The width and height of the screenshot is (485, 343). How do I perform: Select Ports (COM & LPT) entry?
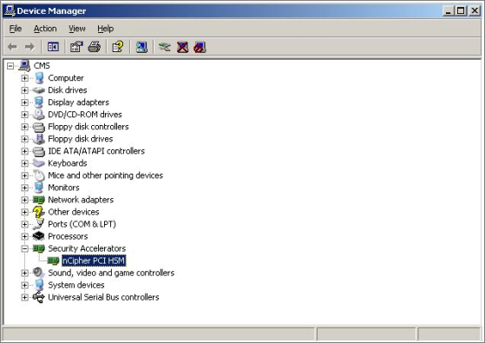(82, 224)
